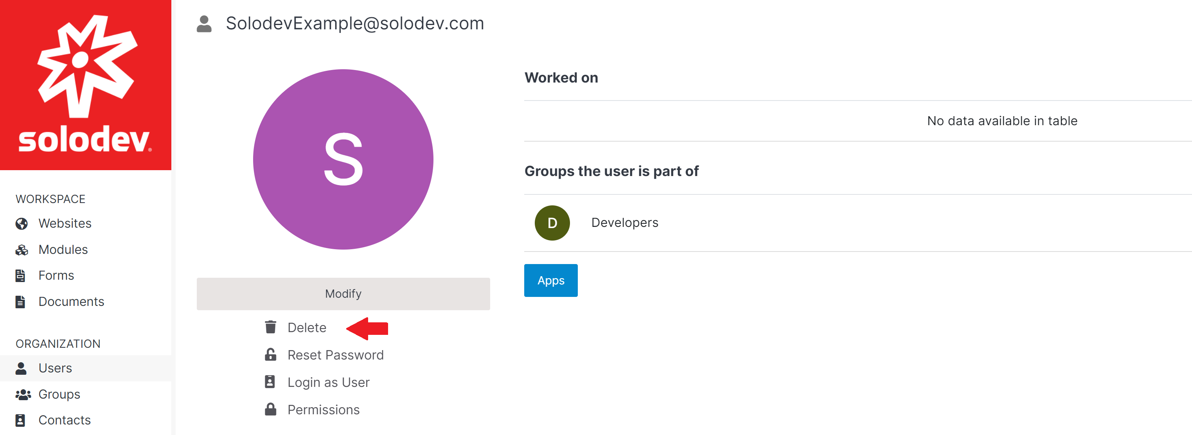
Task: Click the Modules cubes icon
Action: [x=21, y=250]
